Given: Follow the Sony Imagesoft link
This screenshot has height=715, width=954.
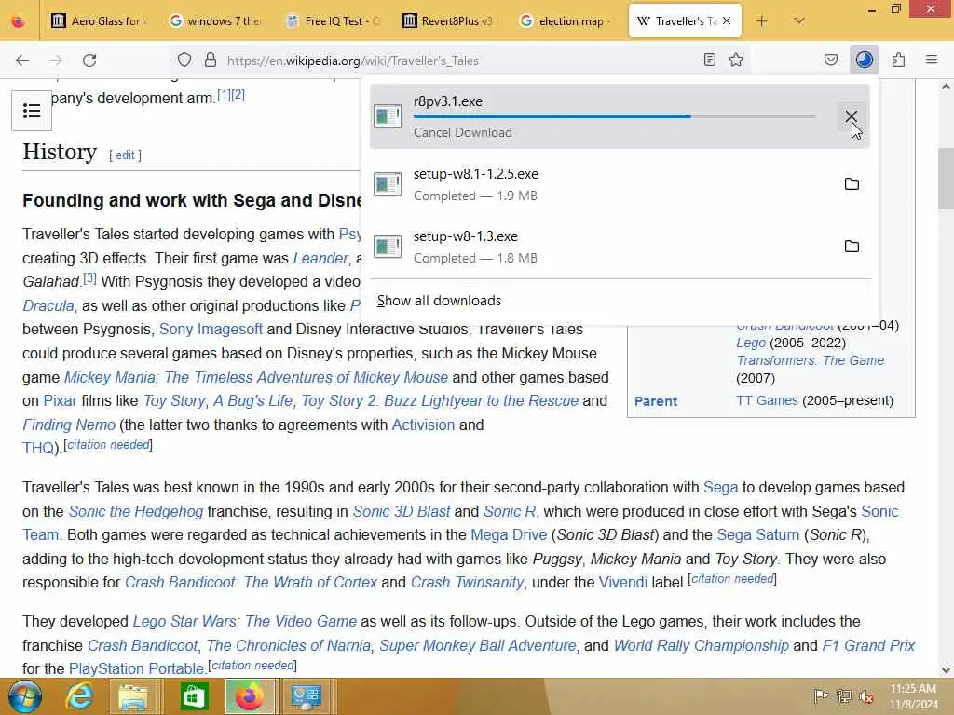Looking at the screenshot, I should point(211,329).
